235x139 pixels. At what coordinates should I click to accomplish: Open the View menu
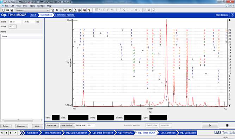click(x=19, y=6)
